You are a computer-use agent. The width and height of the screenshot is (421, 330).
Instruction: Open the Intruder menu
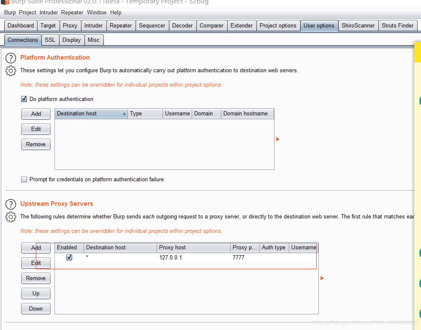[x=49, y=12]
